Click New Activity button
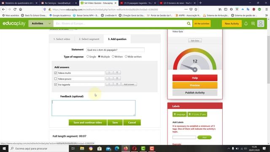Screen dimensions: 270x152 (x=232, y=24)
